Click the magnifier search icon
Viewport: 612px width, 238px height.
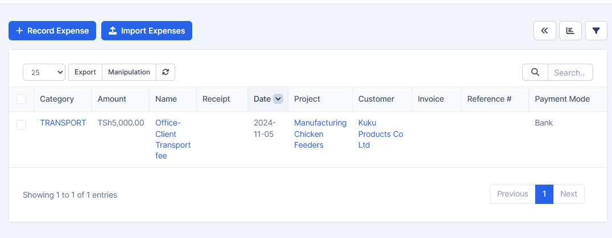tap(535, 72)
